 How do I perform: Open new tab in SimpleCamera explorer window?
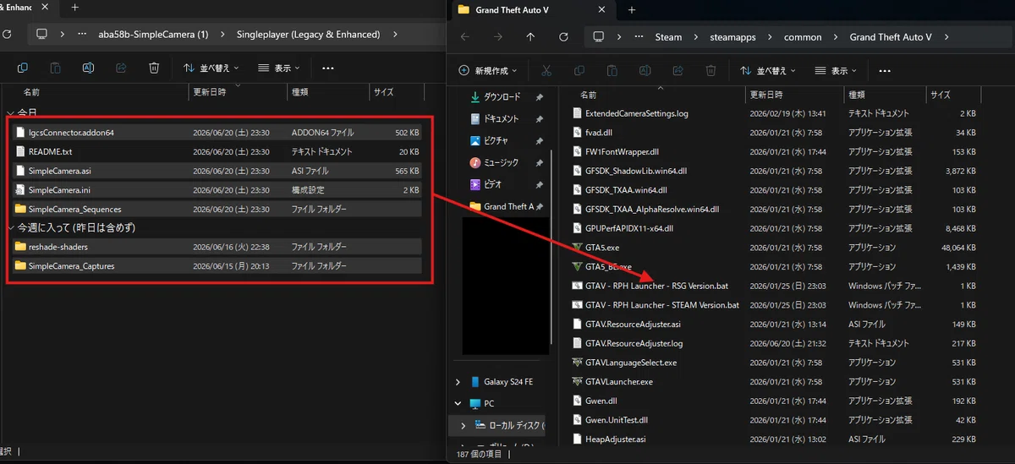(74, 8)
